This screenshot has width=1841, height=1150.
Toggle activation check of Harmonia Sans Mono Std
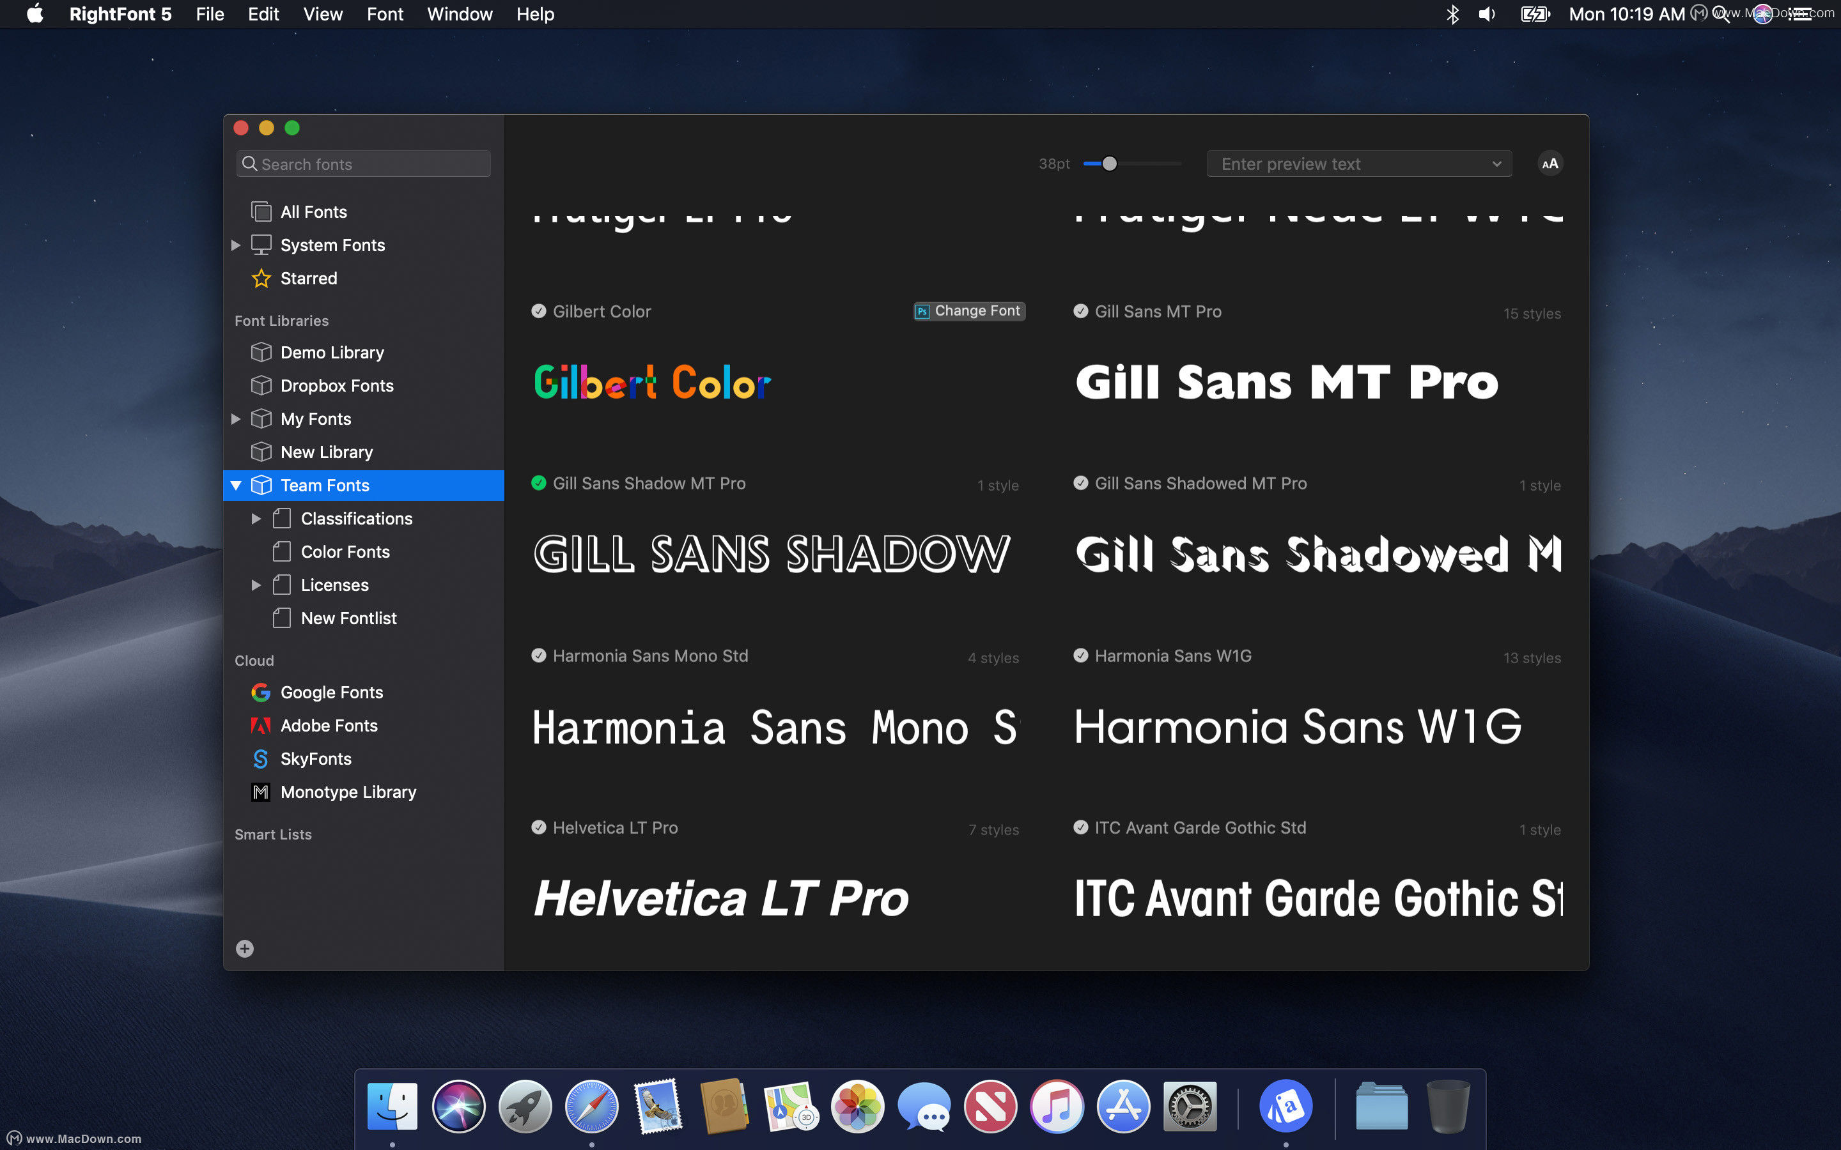tap(539, 655)
